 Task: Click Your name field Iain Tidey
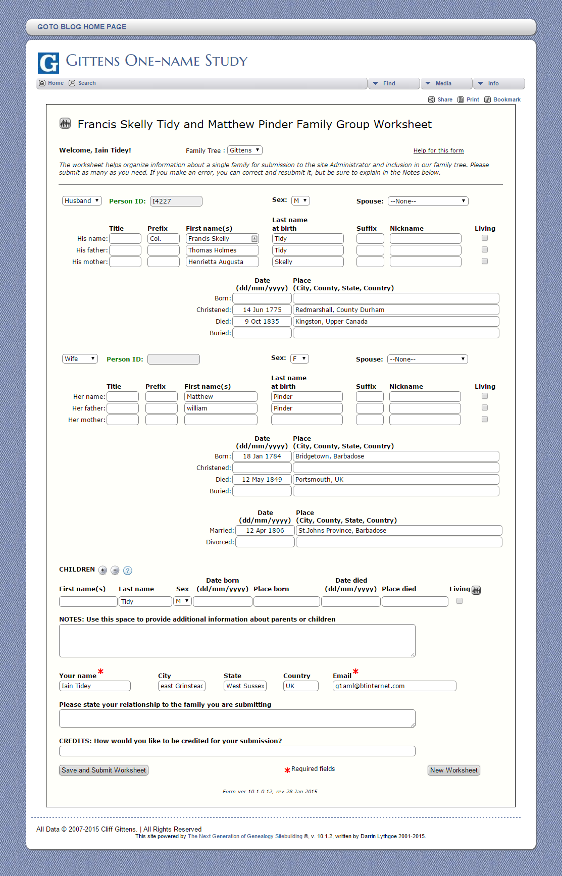click(x=95, y=686)
